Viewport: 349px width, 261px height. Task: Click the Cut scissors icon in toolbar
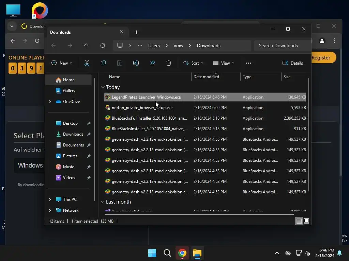[87, 63]
